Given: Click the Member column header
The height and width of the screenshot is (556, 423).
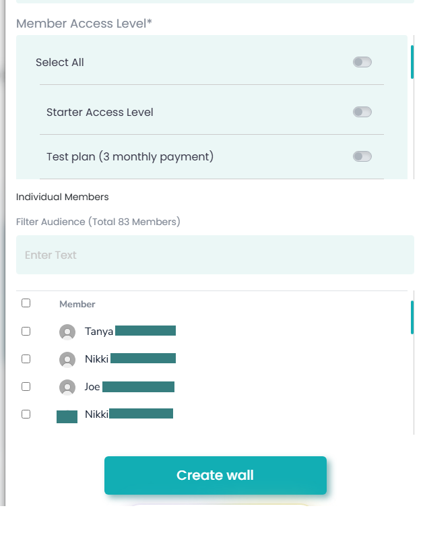Looking at the screenshot, I should [x=77, y=305].
